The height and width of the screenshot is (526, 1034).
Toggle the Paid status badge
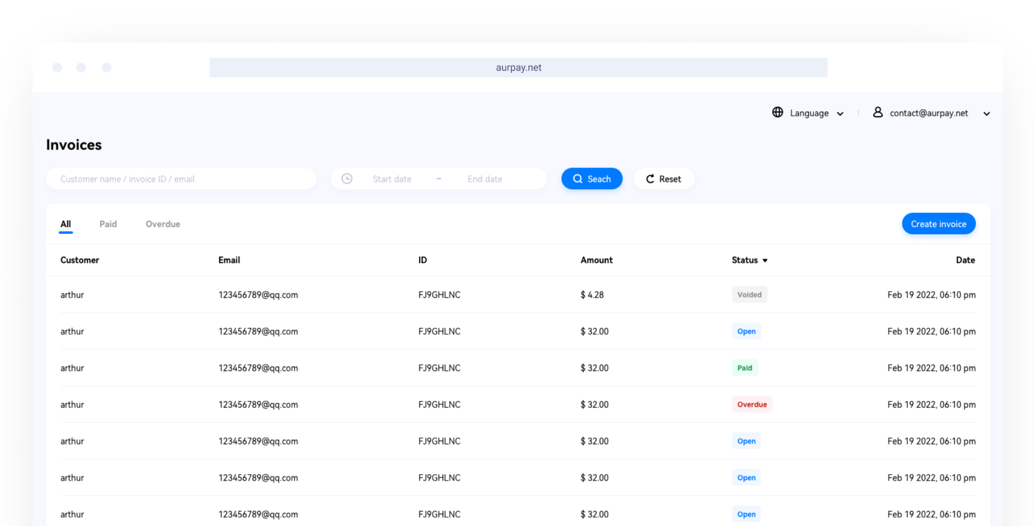[x=745, y=367]
